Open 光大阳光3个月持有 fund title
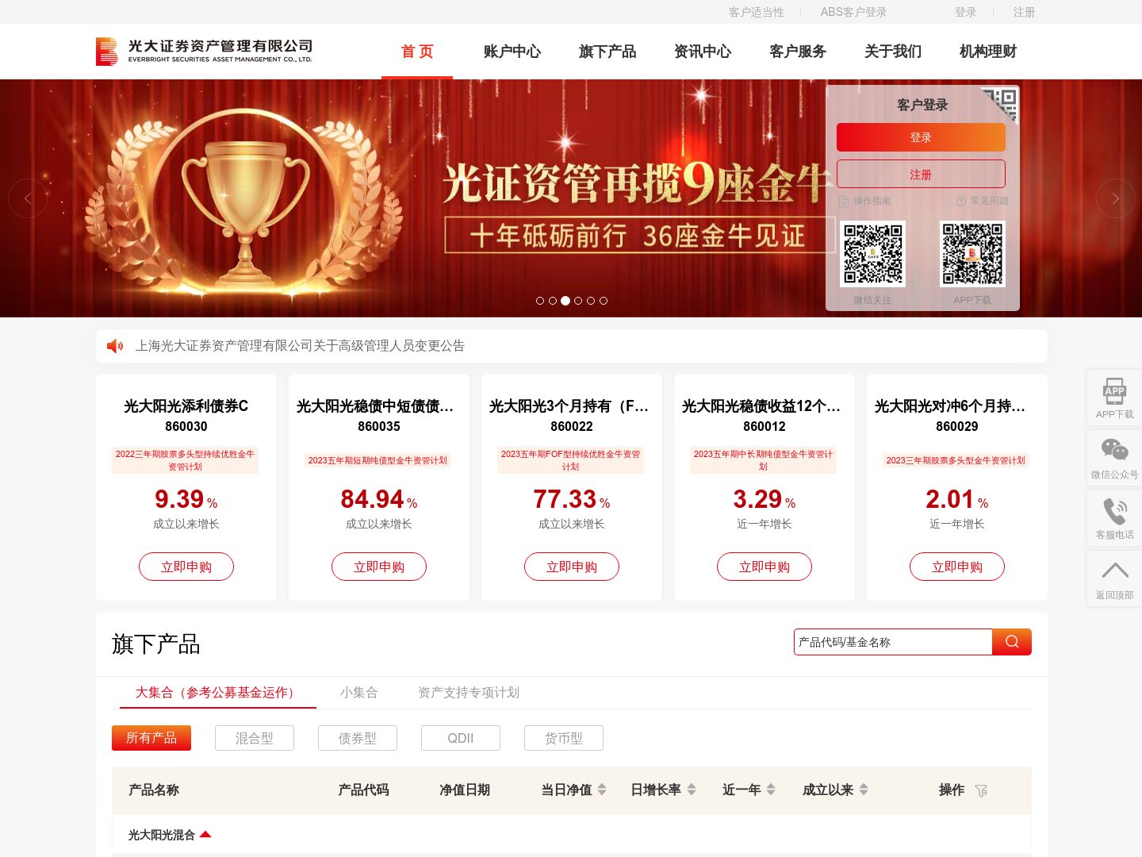 (x=569, y=406)
